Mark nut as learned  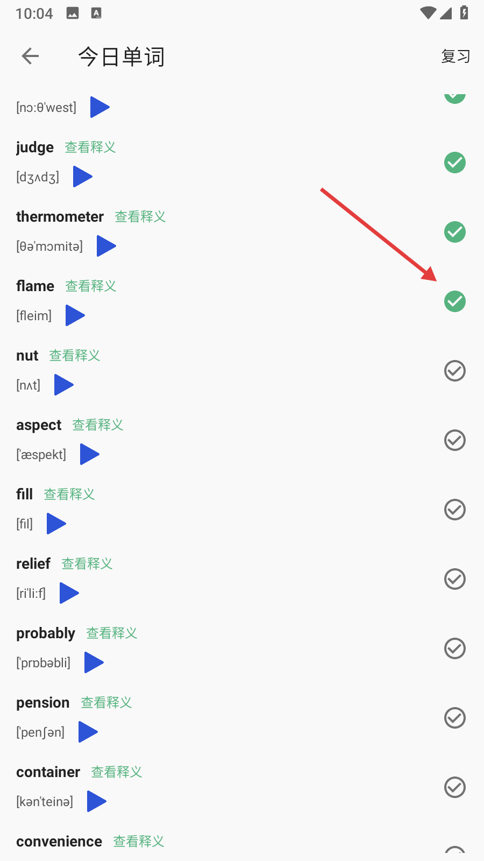tap(455, 371)
